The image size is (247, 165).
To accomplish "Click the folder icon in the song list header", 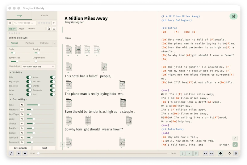I will click(x=54, y=29).
